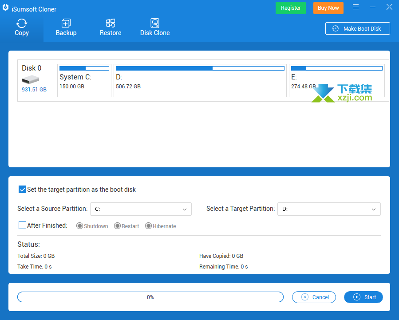Click the 931.51 GB disk size text
Viewport: 399px width, 320px height.
point(34,90)
